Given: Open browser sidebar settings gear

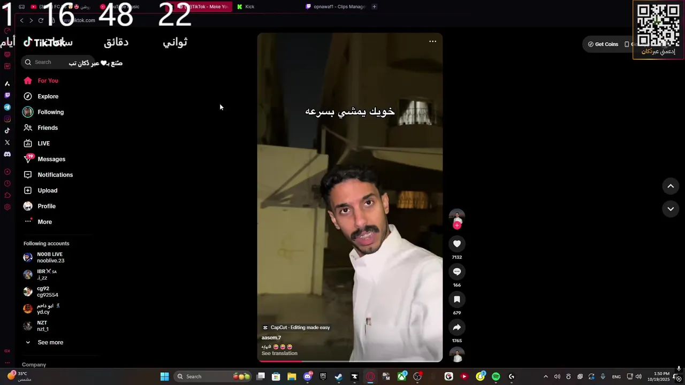Looking at the screenshot, I should click(7, 207).
